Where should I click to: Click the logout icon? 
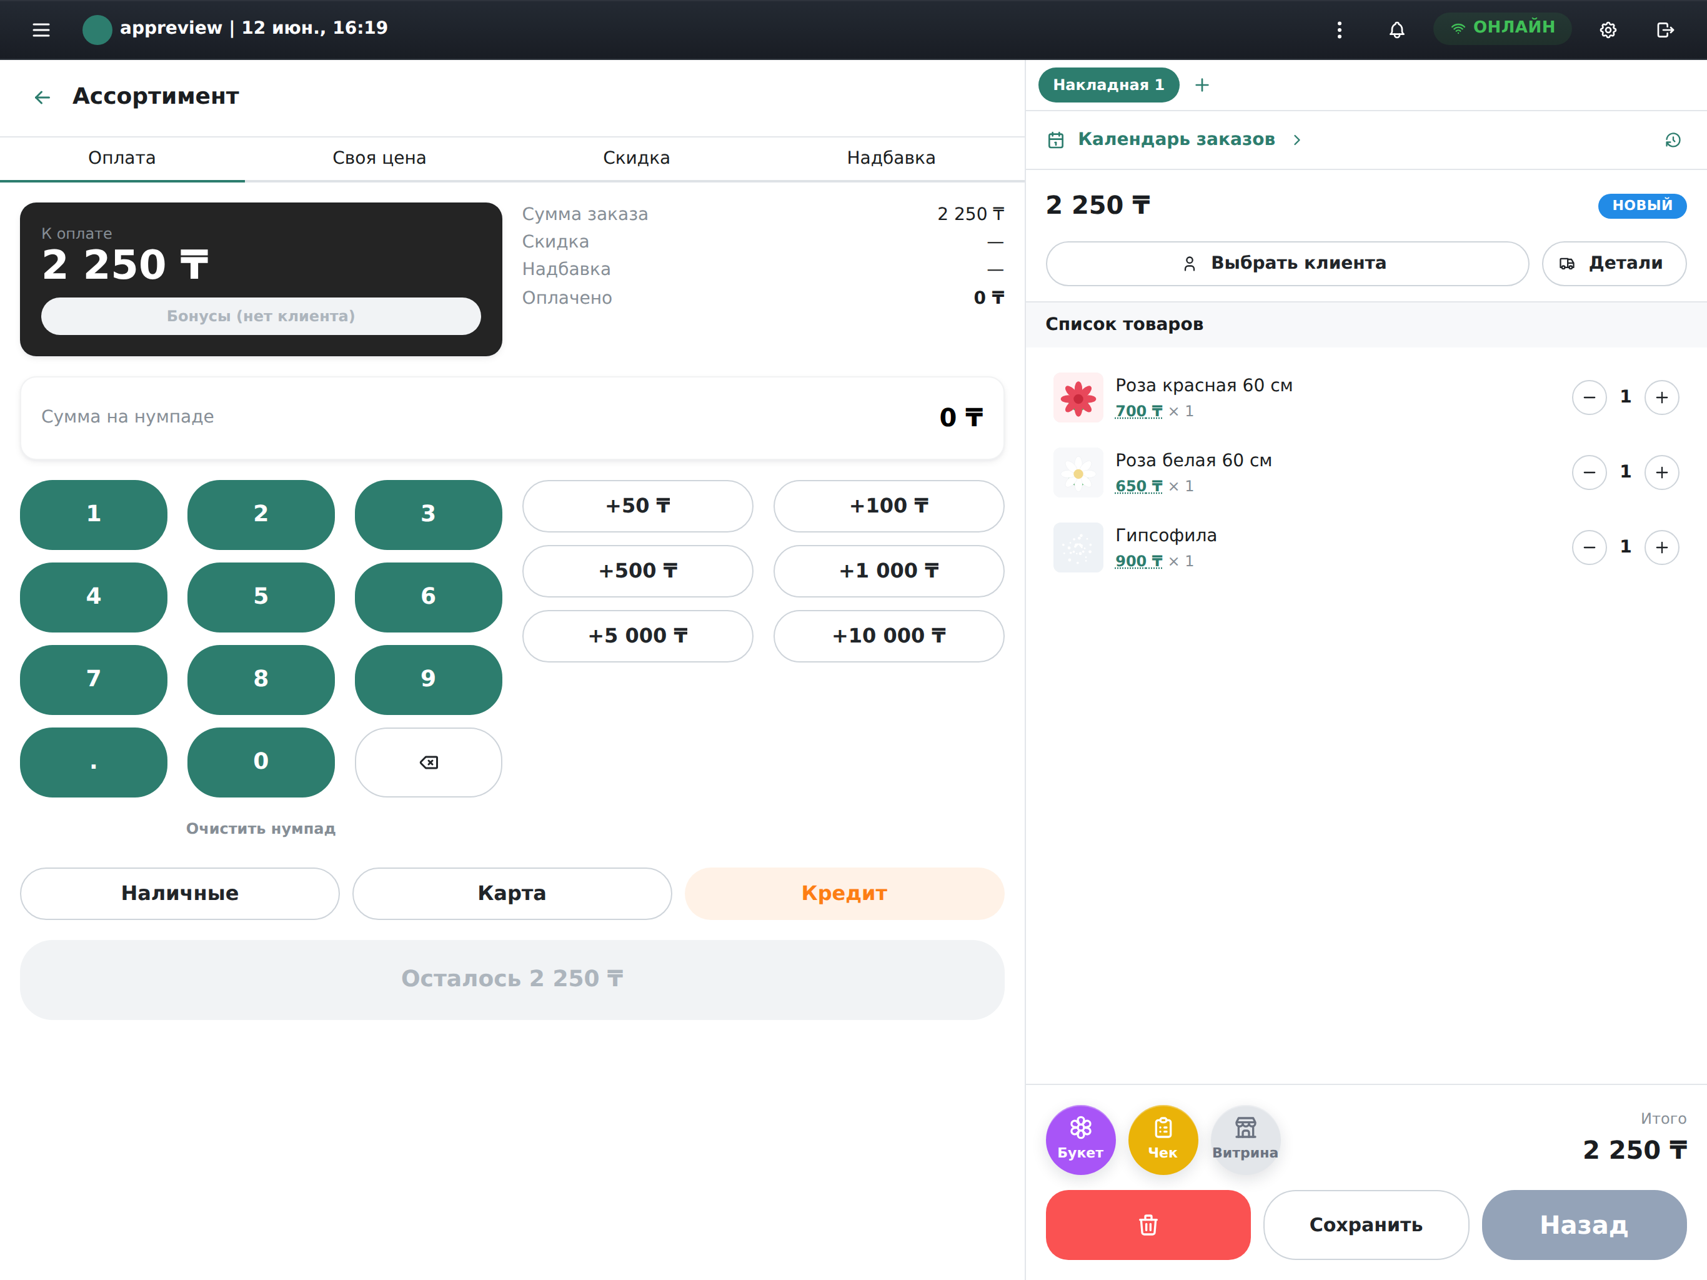(x=1665, y=30)
